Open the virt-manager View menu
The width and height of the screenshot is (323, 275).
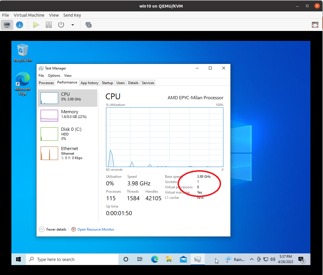(54, 15)
